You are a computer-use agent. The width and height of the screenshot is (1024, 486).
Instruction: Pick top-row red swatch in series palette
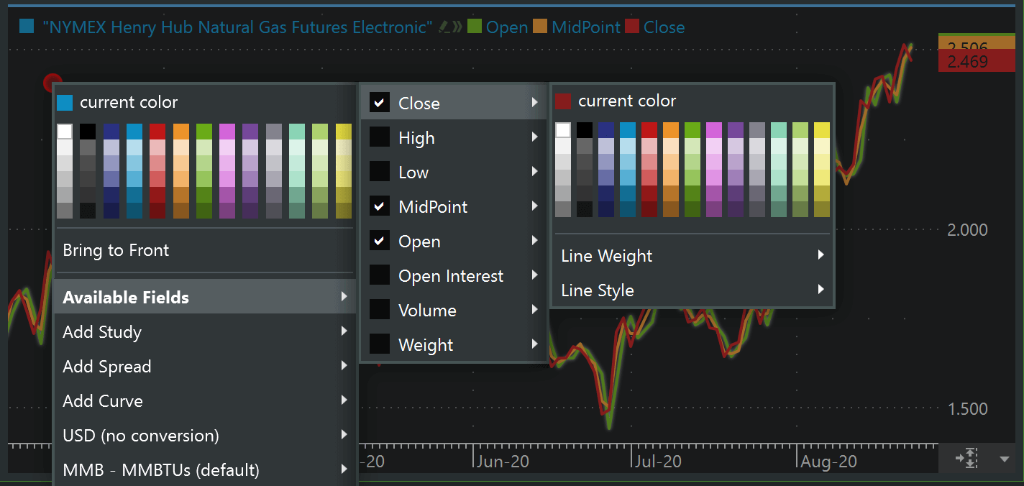click(157, 132)
